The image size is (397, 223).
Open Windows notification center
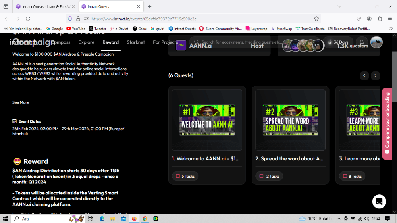click(387, 219)
